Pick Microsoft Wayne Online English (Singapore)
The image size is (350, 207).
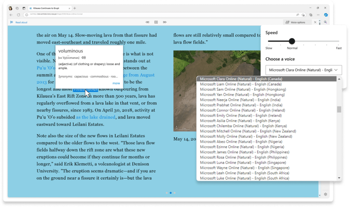[x=267, y=168]
